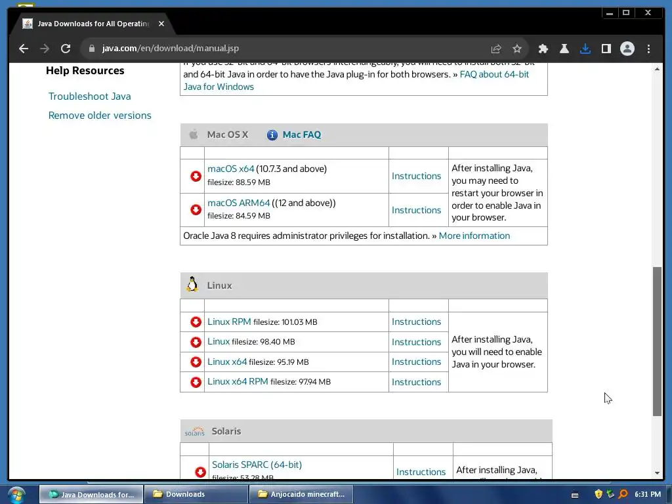Open Instructions for Linux x64 95.19 MB
Screen dimensions: 672x504
coord(416,362)
